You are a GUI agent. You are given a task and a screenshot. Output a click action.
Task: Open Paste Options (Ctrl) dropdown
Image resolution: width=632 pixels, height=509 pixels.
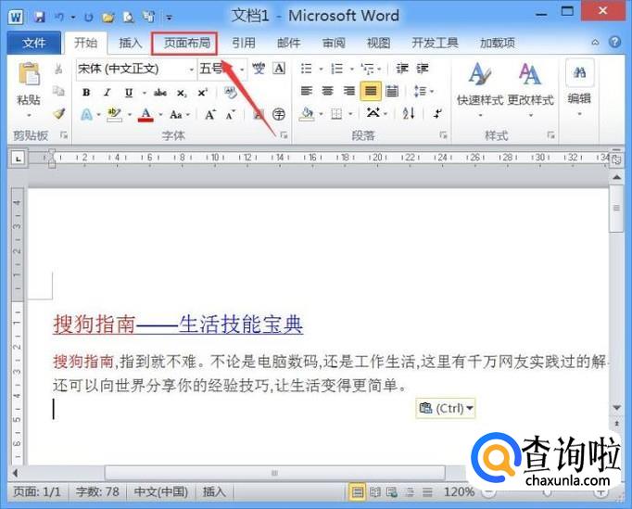(x=446, y=408)
